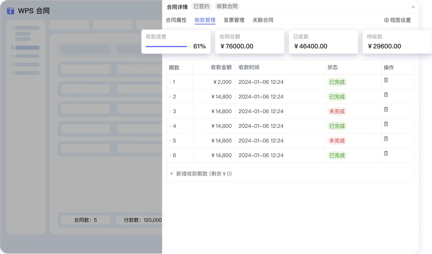Click the 已收款 ¥46400.00 card
Screen dimensions: 432x254
coord(323,42)
